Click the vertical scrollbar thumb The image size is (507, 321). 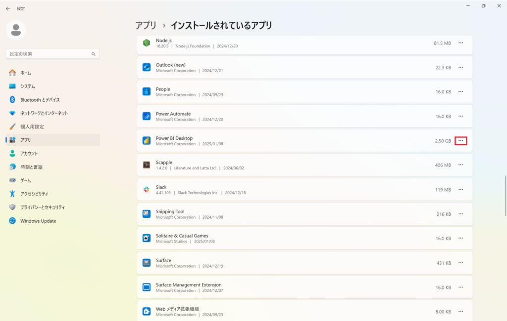click(506, 196)
